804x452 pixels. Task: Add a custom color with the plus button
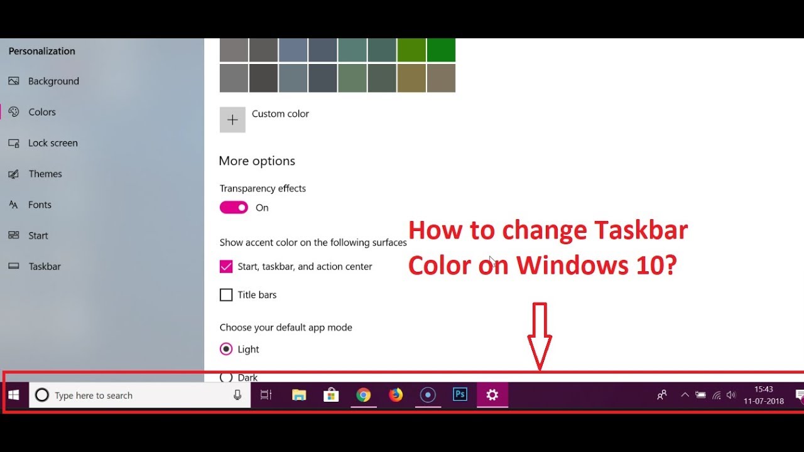tap(232, 119)
